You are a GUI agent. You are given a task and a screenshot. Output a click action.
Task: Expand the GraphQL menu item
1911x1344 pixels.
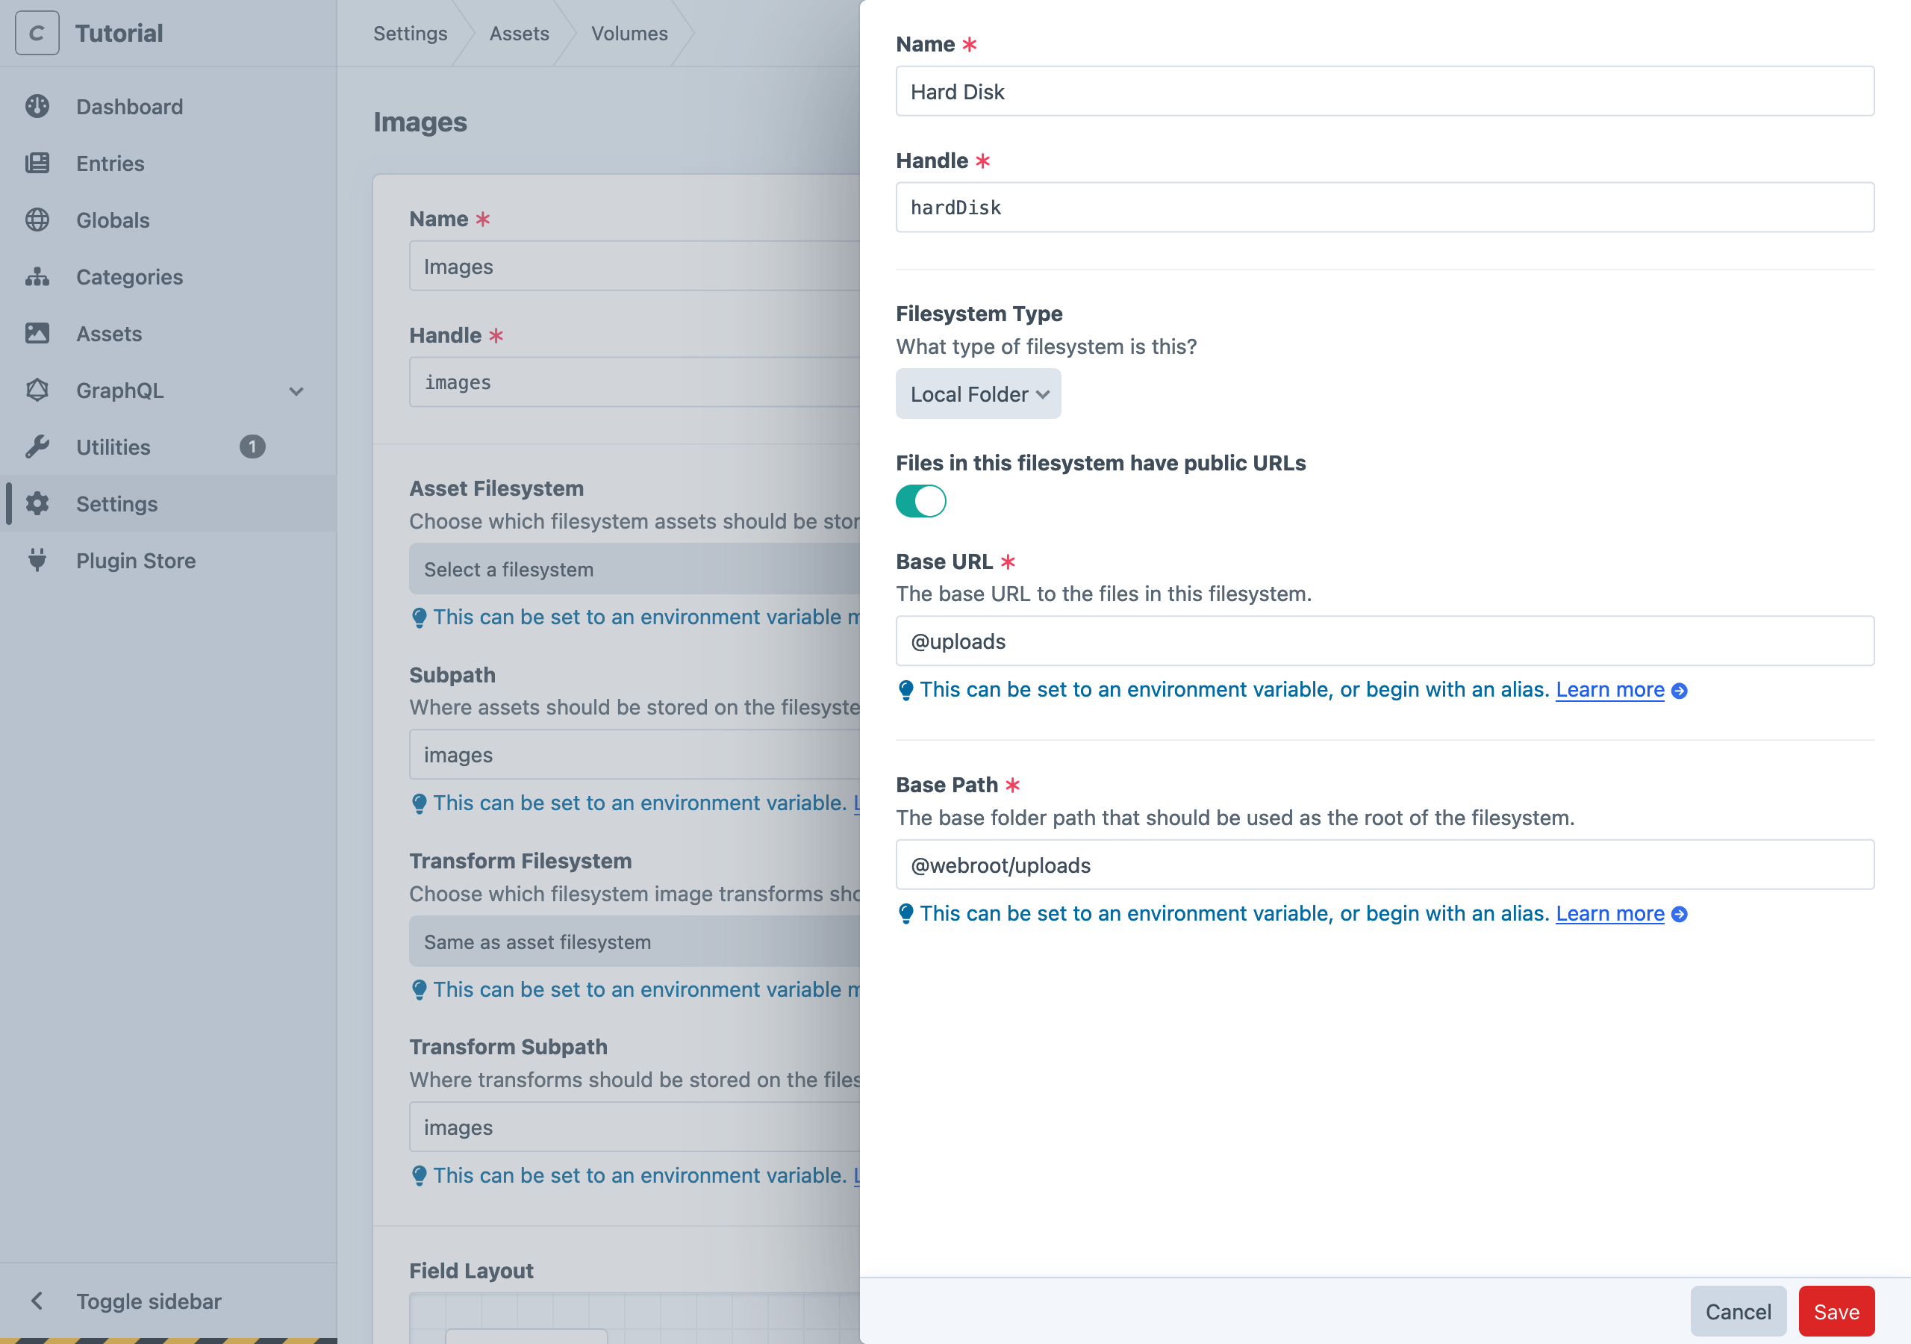pyautogui.click(x=296, y=390)
